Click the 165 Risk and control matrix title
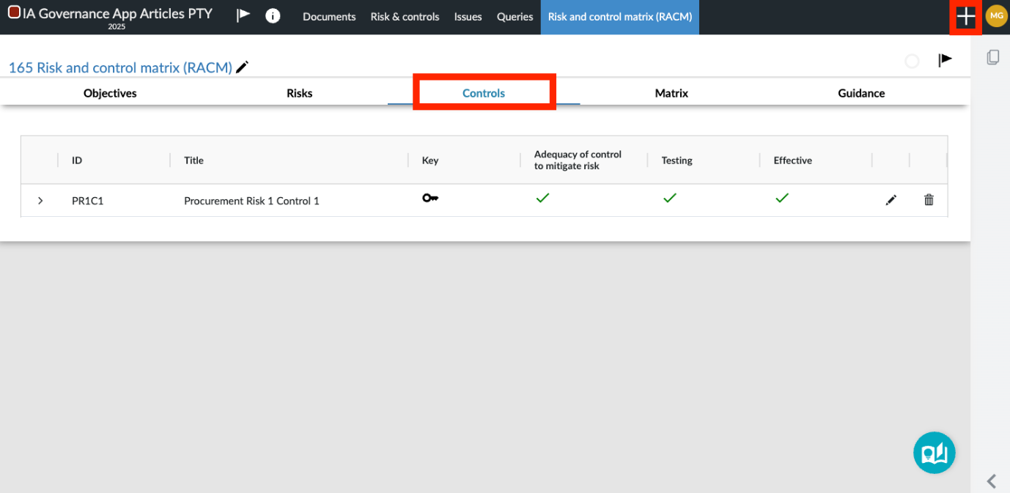This screenshot has height=493, width=1010. pos(120,67)
